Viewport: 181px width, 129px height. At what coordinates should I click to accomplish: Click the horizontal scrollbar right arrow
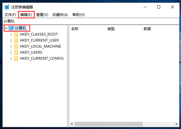click(x=176, y=124)
